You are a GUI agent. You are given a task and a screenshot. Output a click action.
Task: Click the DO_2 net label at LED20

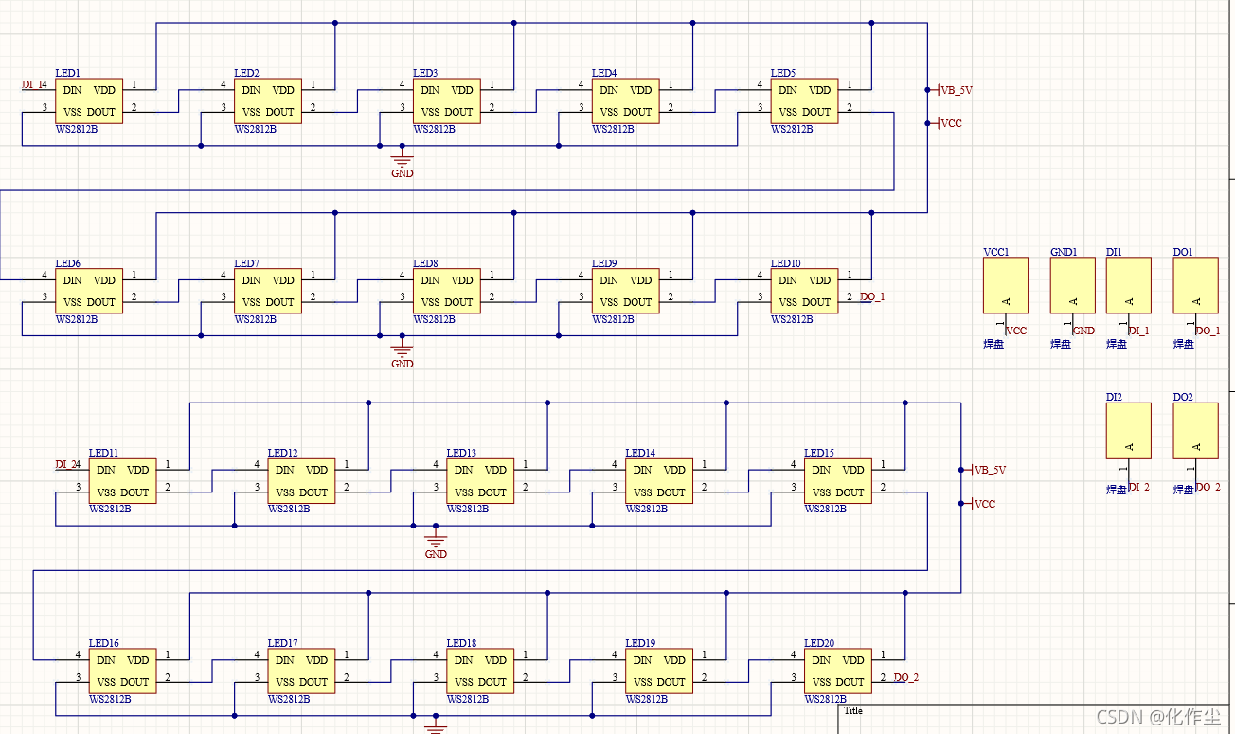coord(906,677)
